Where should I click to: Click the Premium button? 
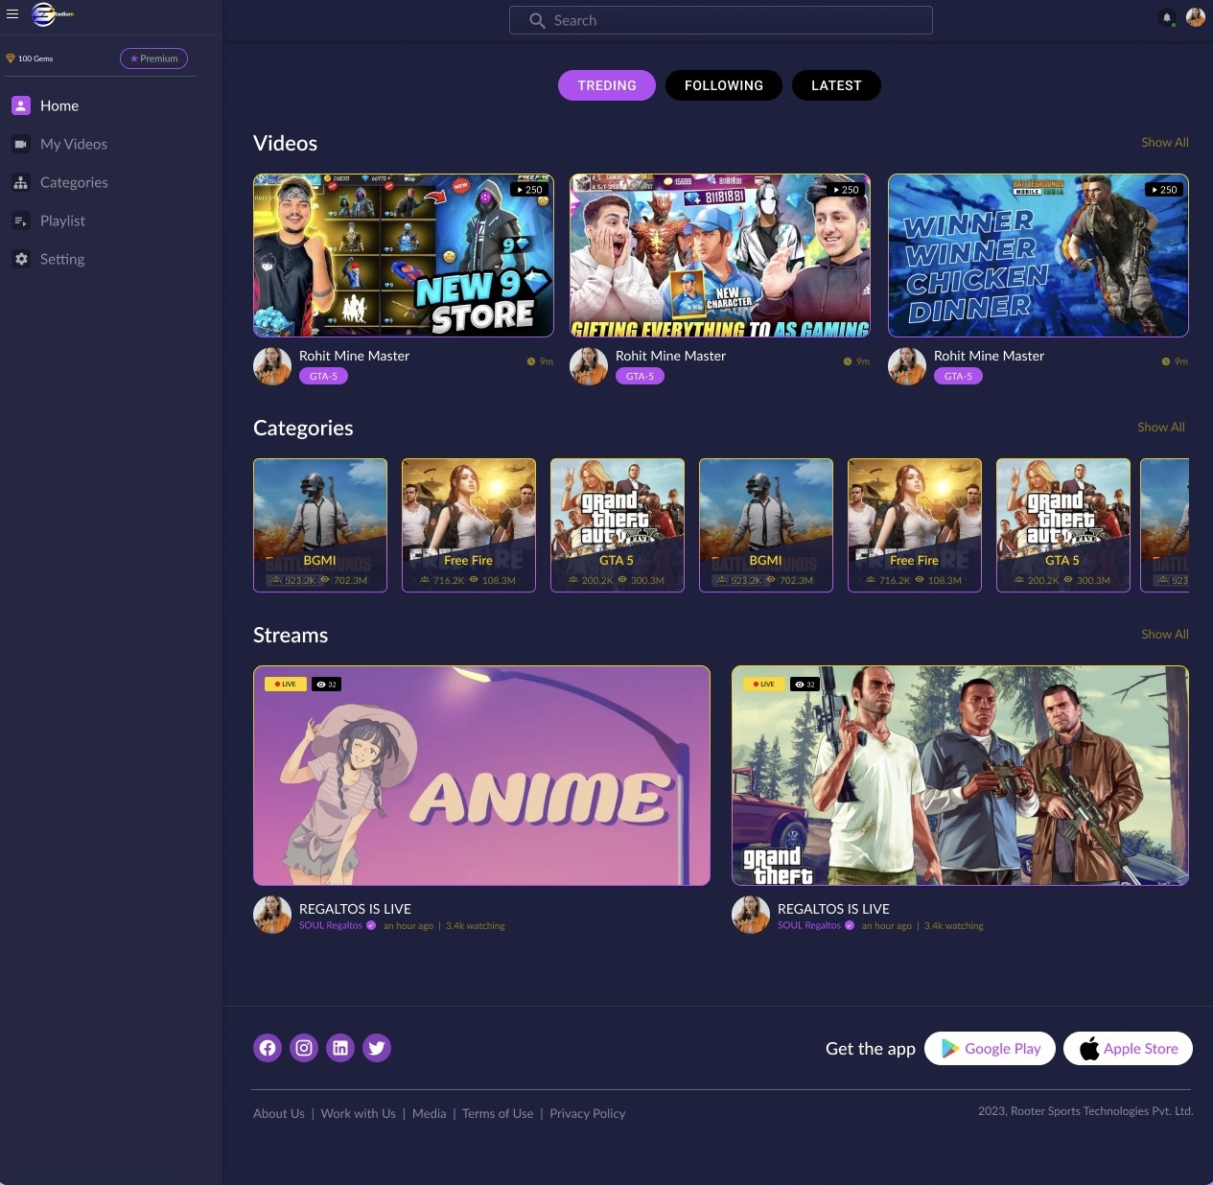[153, 58]
